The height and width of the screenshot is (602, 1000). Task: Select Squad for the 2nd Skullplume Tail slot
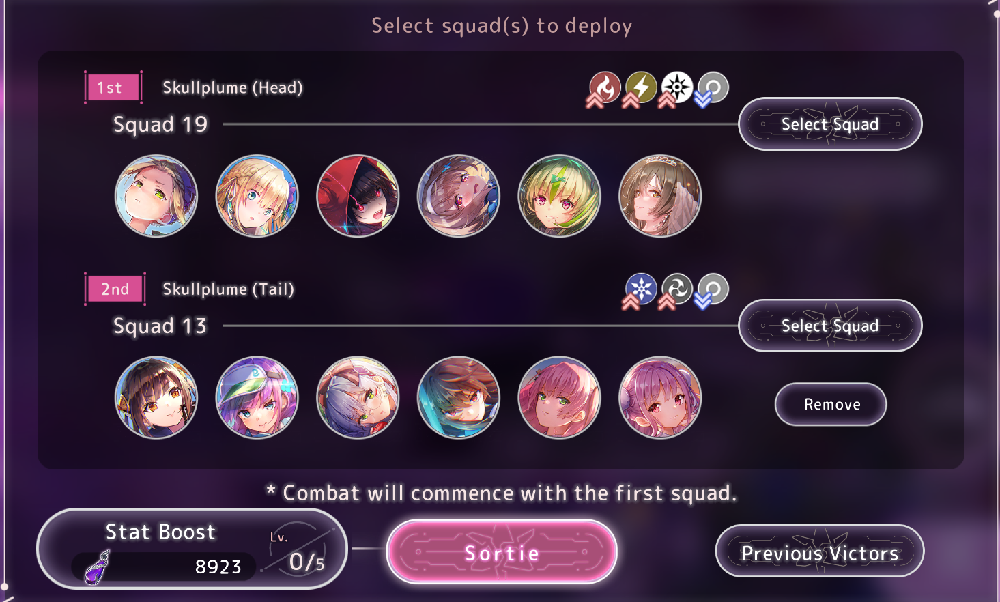[x=830, y=326]
